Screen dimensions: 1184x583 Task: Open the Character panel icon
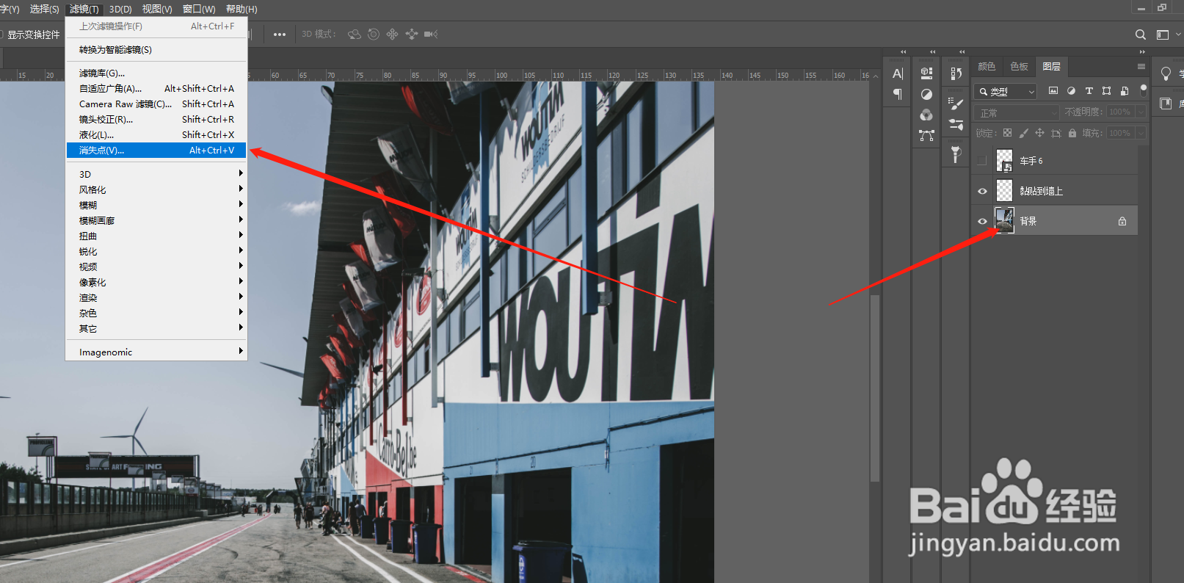click(898, 73)
